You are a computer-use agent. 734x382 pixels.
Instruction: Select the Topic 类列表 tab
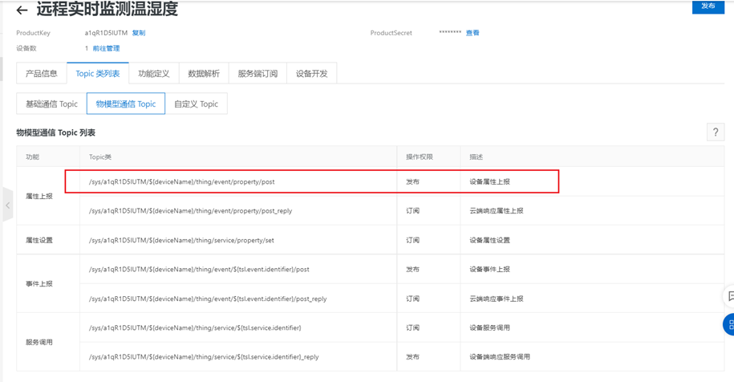click(x=98, y=74)
